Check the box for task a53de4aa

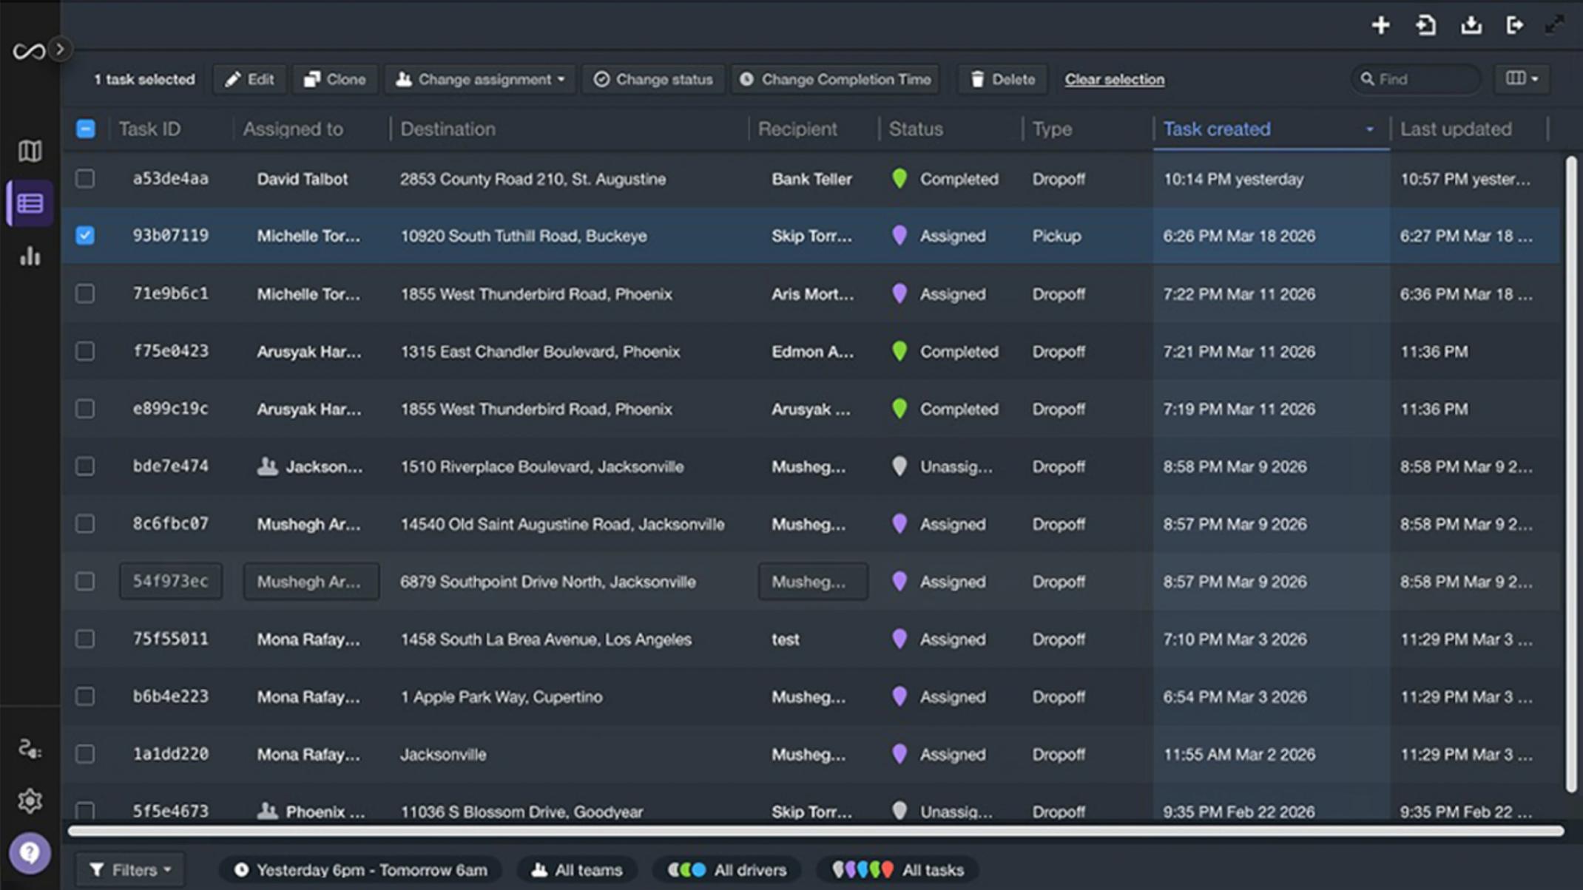[x=86, y=178]
